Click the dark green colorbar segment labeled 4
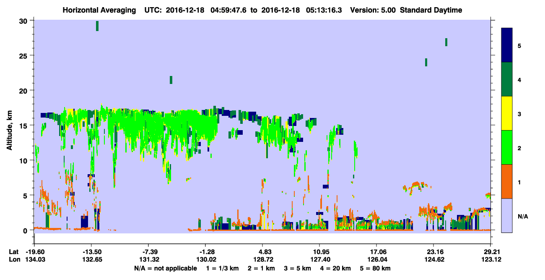The image size is (545, 280). click(507, 79)
